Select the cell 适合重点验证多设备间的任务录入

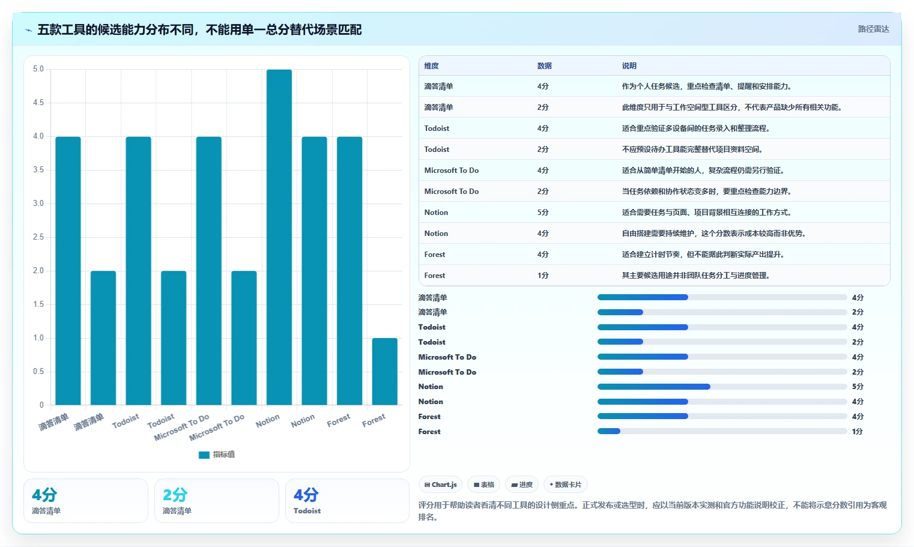[695, 128]
